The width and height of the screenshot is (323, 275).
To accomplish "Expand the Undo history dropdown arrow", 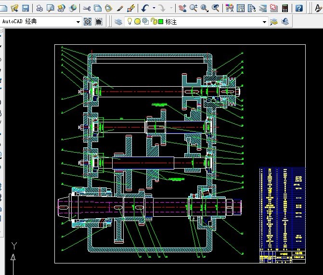I will tap(154, 8).
